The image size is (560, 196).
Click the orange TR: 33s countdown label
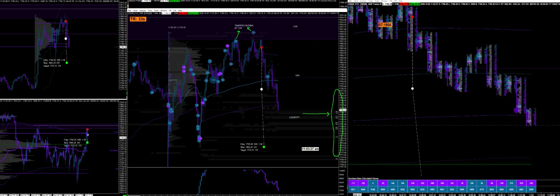pyautogui.click(x=138, y=19)
